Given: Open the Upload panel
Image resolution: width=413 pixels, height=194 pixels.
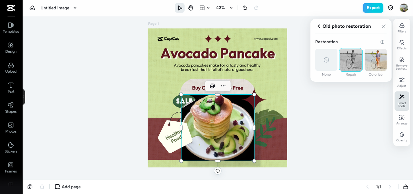Looking at the screenshot, I should 11,68.
